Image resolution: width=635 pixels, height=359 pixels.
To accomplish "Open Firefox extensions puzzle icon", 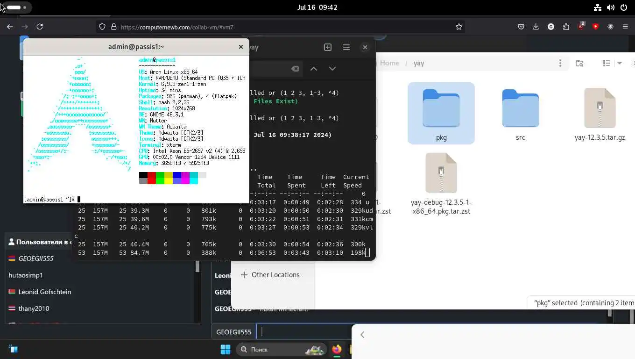I will pyautogui.click(x=566, y=27).
